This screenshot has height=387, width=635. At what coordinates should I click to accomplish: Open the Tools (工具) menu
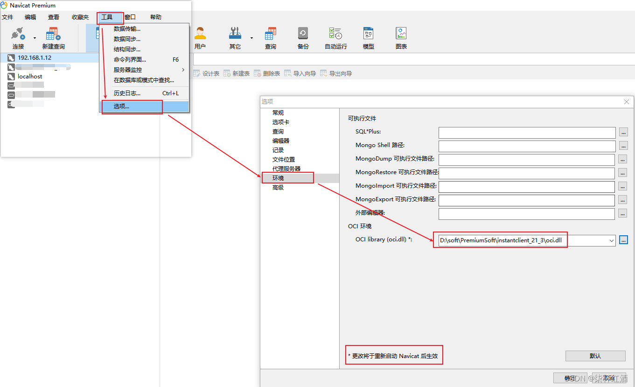pyautogui.click(x=107, y=17)
